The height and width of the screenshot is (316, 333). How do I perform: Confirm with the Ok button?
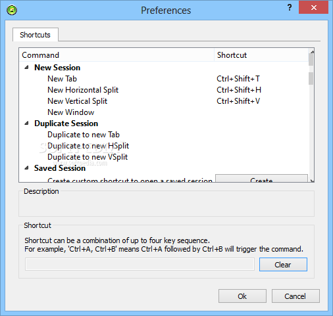[242, 296]
